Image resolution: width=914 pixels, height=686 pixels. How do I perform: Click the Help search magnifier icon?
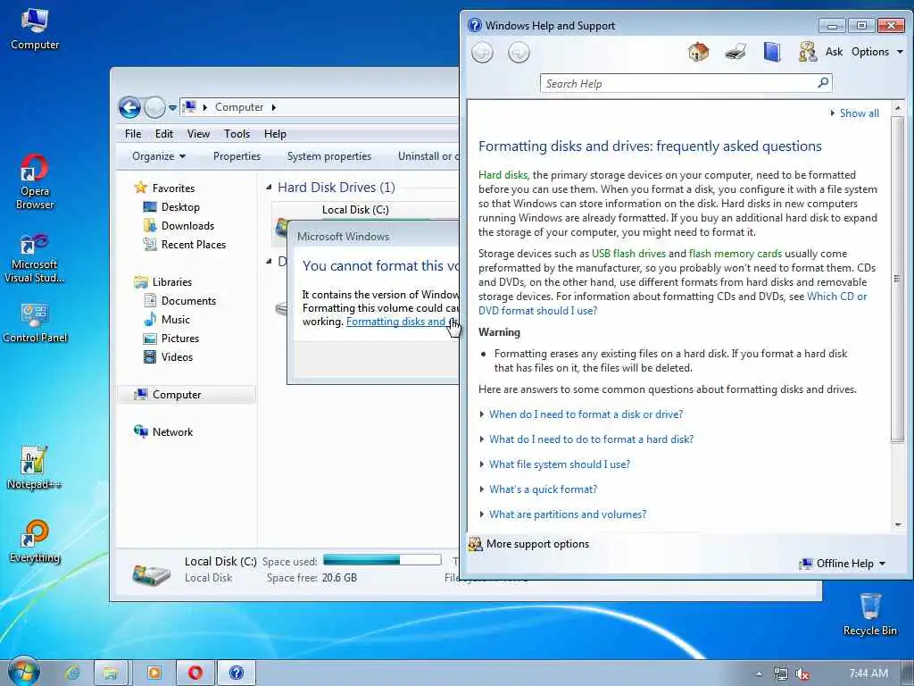pos(823,83)
